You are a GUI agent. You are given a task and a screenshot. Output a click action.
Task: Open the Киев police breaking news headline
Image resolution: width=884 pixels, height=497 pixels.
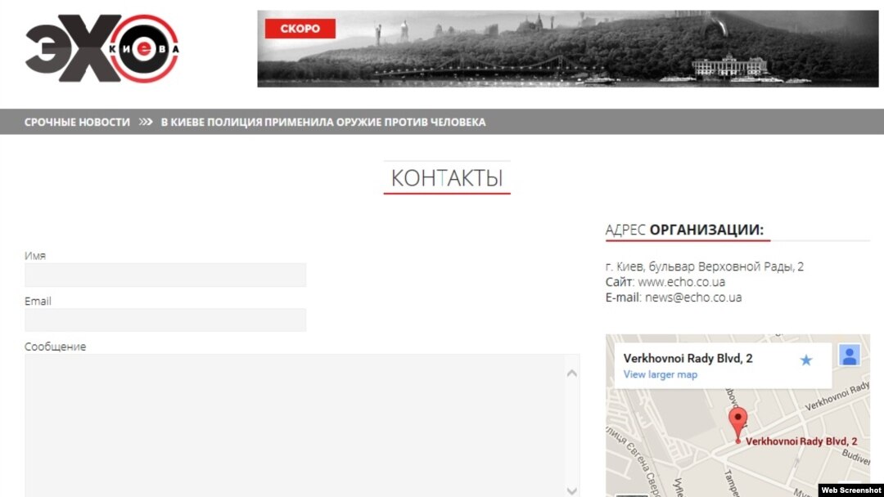click(322, 122)
